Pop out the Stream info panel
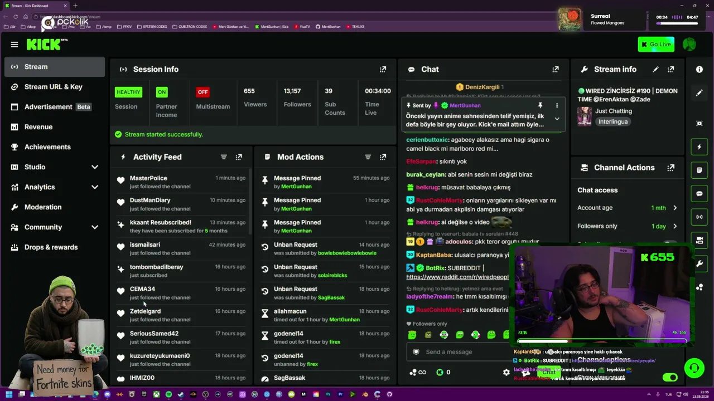Image resolution: width=714 pixels, height=401 pixels. coord(670,69)
